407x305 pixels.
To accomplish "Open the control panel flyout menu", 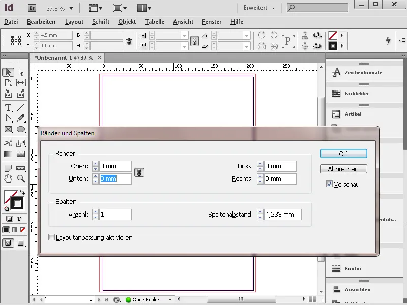I will 402,40.
